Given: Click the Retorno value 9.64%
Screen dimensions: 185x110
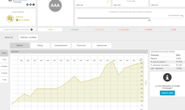Looking at the screenshot, I should tap(179, 59).
